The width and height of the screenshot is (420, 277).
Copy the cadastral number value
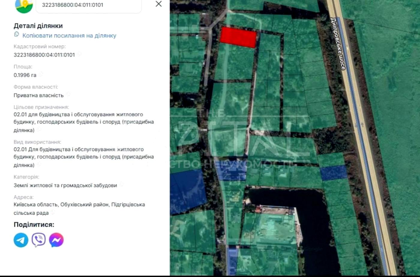click(x=79, y=54)
